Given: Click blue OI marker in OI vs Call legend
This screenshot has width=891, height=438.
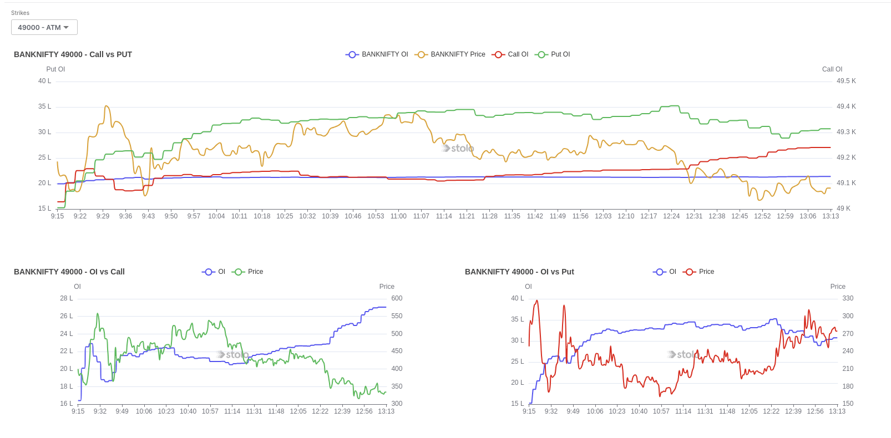Looking at the screenshot, I should (x=209, y=272).
